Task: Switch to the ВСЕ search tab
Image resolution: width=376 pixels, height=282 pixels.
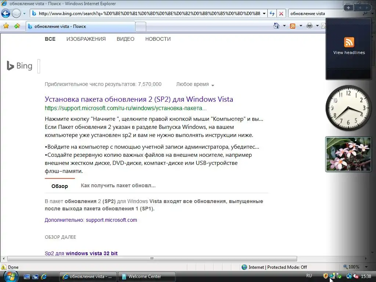Action: click(50, 39)
